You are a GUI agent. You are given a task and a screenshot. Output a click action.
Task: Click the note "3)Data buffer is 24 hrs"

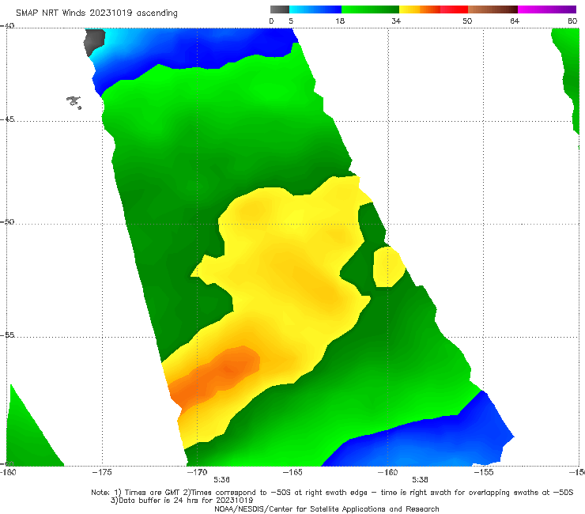(182, 501)
